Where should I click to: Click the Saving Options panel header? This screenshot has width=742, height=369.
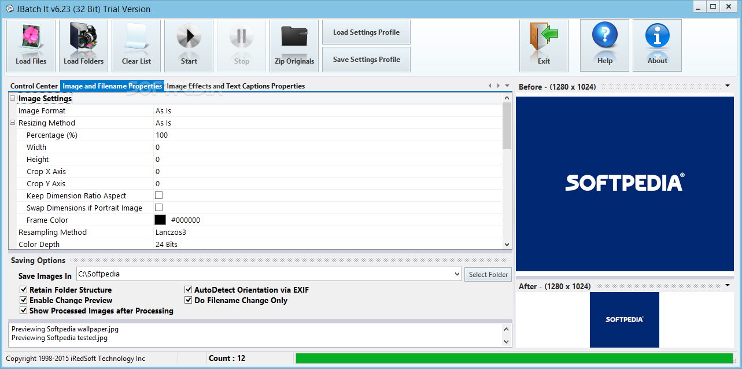click(38, 260)
